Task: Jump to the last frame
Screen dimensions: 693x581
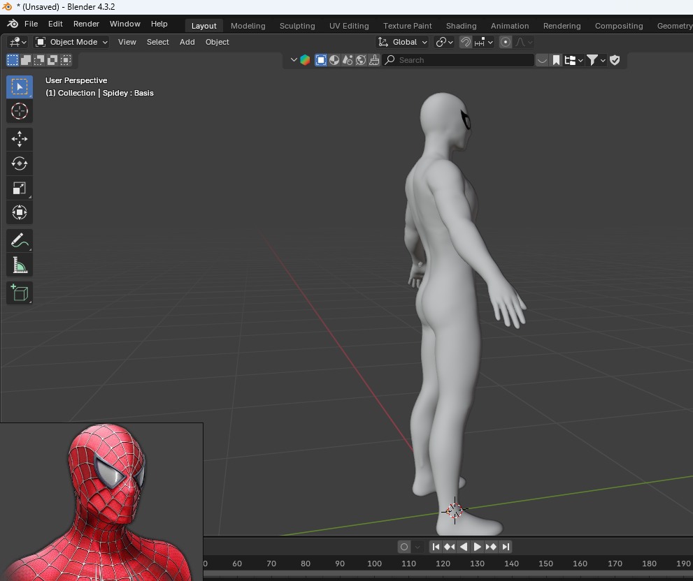Action: [506, 547]
